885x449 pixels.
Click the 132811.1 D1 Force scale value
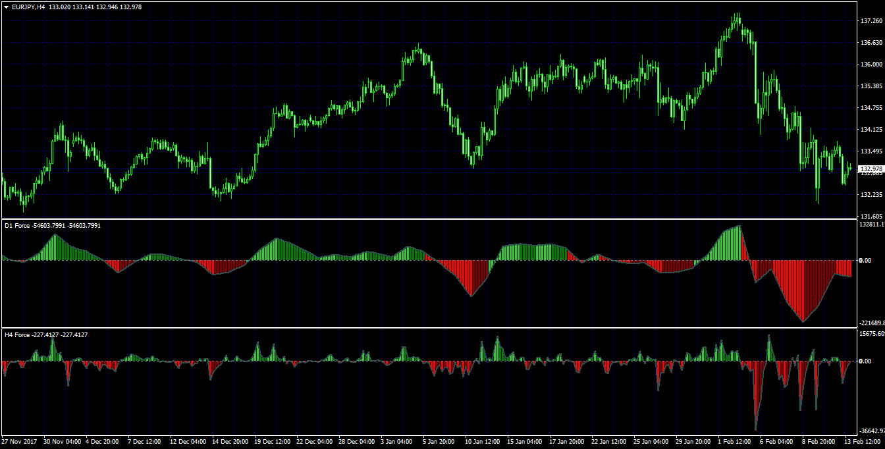pos(872,224)
